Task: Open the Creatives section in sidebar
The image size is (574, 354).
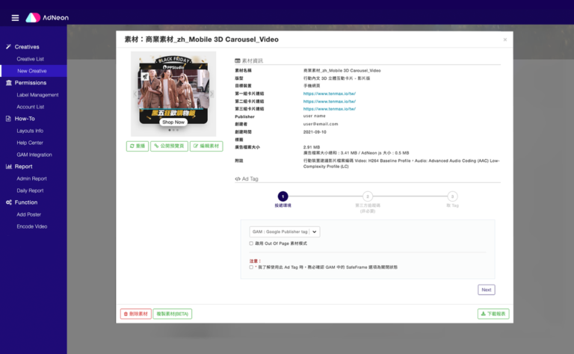Action: pos(27,47)
